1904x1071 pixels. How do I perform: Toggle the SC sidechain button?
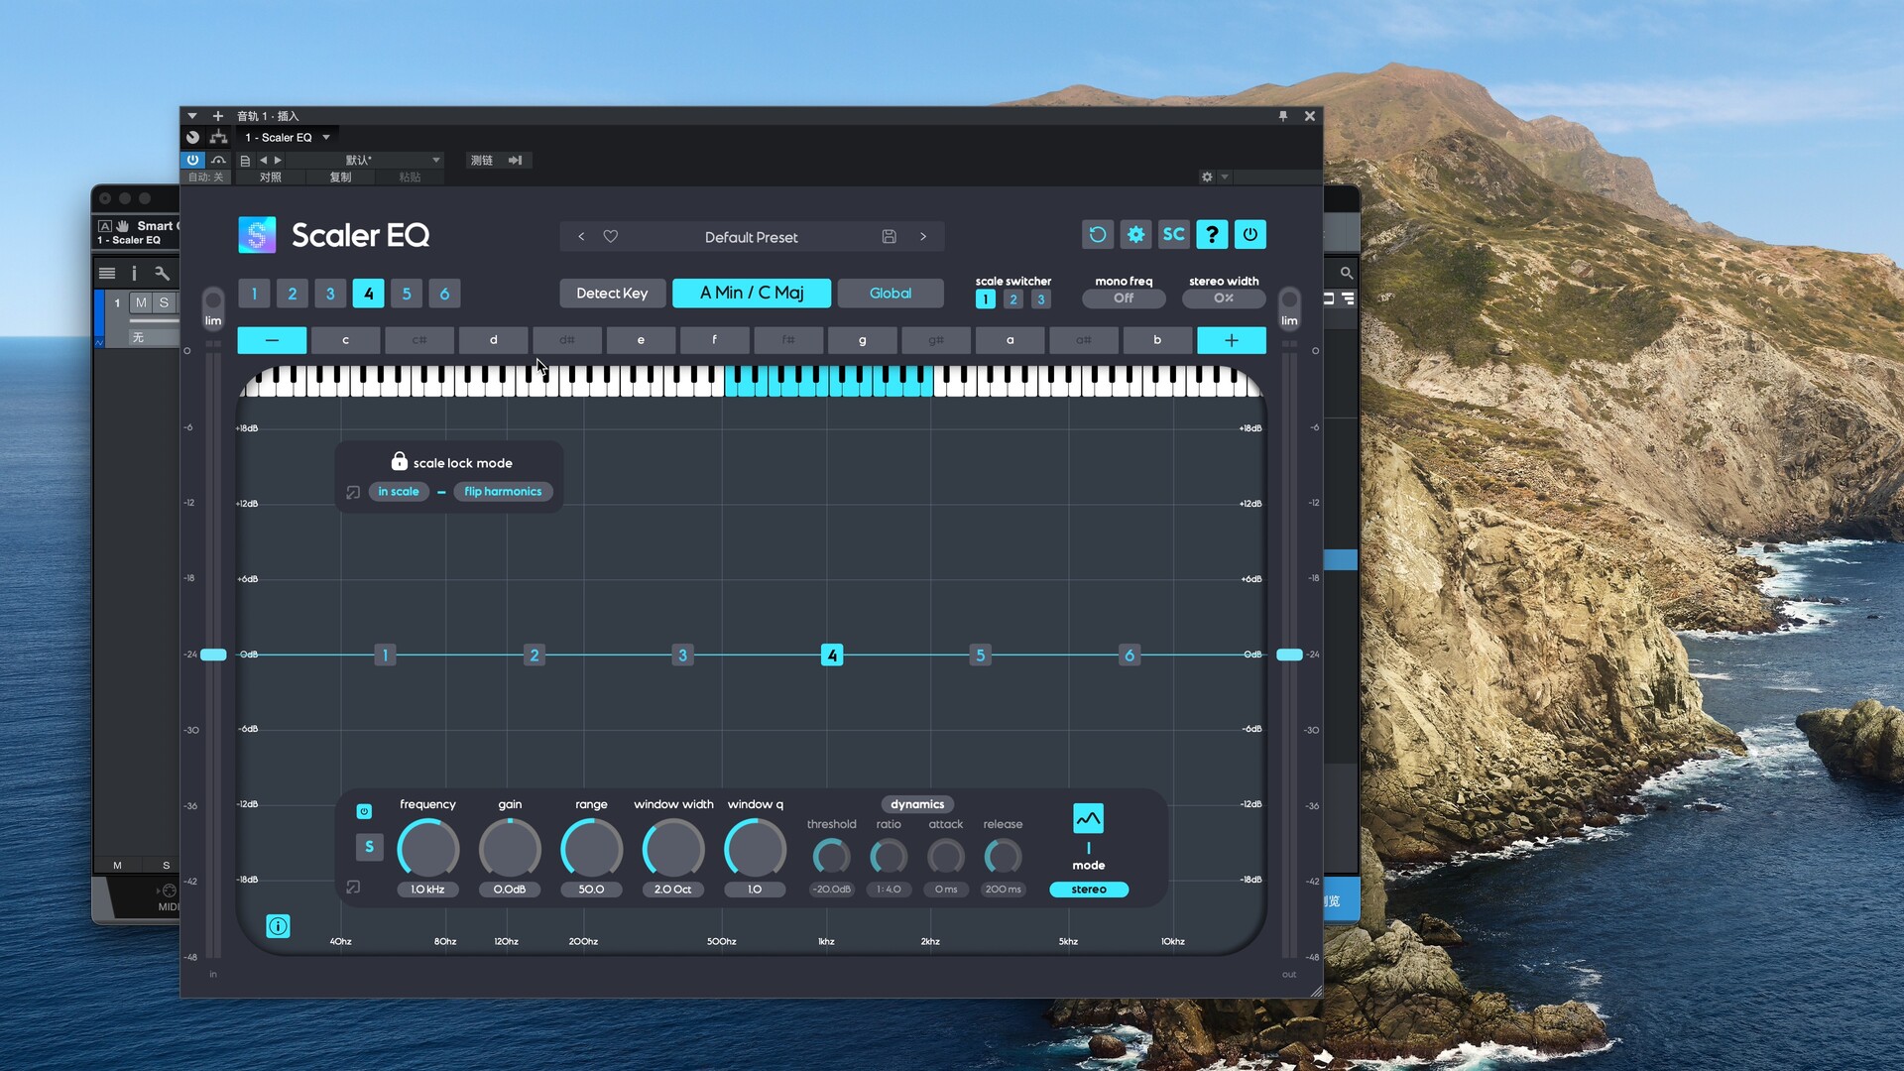[x=1173, y=235]
